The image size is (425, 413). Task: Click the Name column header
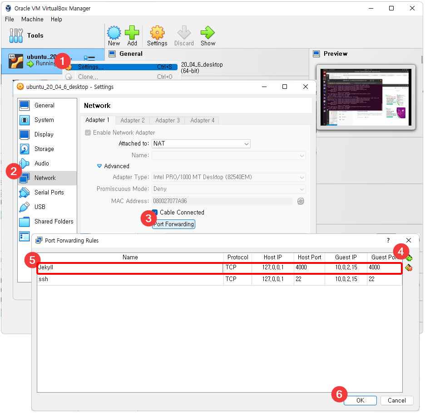pos(130,258)
